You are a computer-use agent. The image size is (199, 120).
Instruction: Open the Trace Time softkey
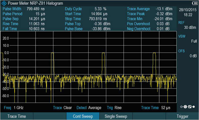(17, 116)
